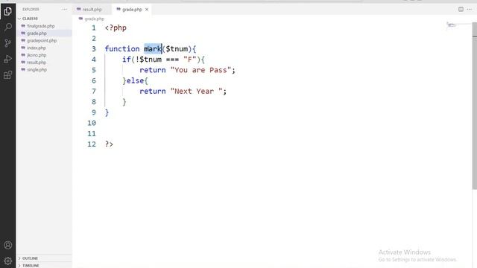The height and width of the screenshot is (268, 477).
Task: Click the "You are Pass" string
Action: [200, 70]
